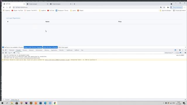Open the Laravel bookmark
Screen dimensions: 187x105
pyautogui.click(x=31, y=10)
